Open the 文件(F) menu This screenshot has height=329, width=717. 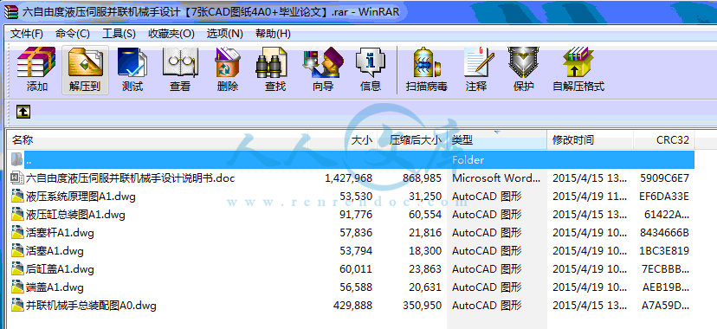point(27,34)
